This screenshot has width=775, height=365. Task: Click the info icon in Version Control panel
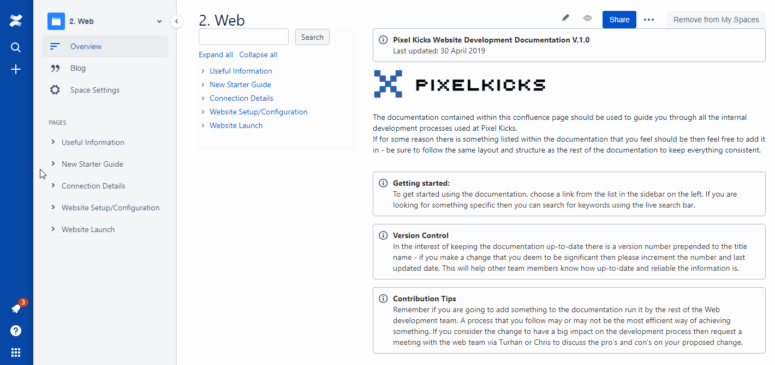tap(383, 235)
